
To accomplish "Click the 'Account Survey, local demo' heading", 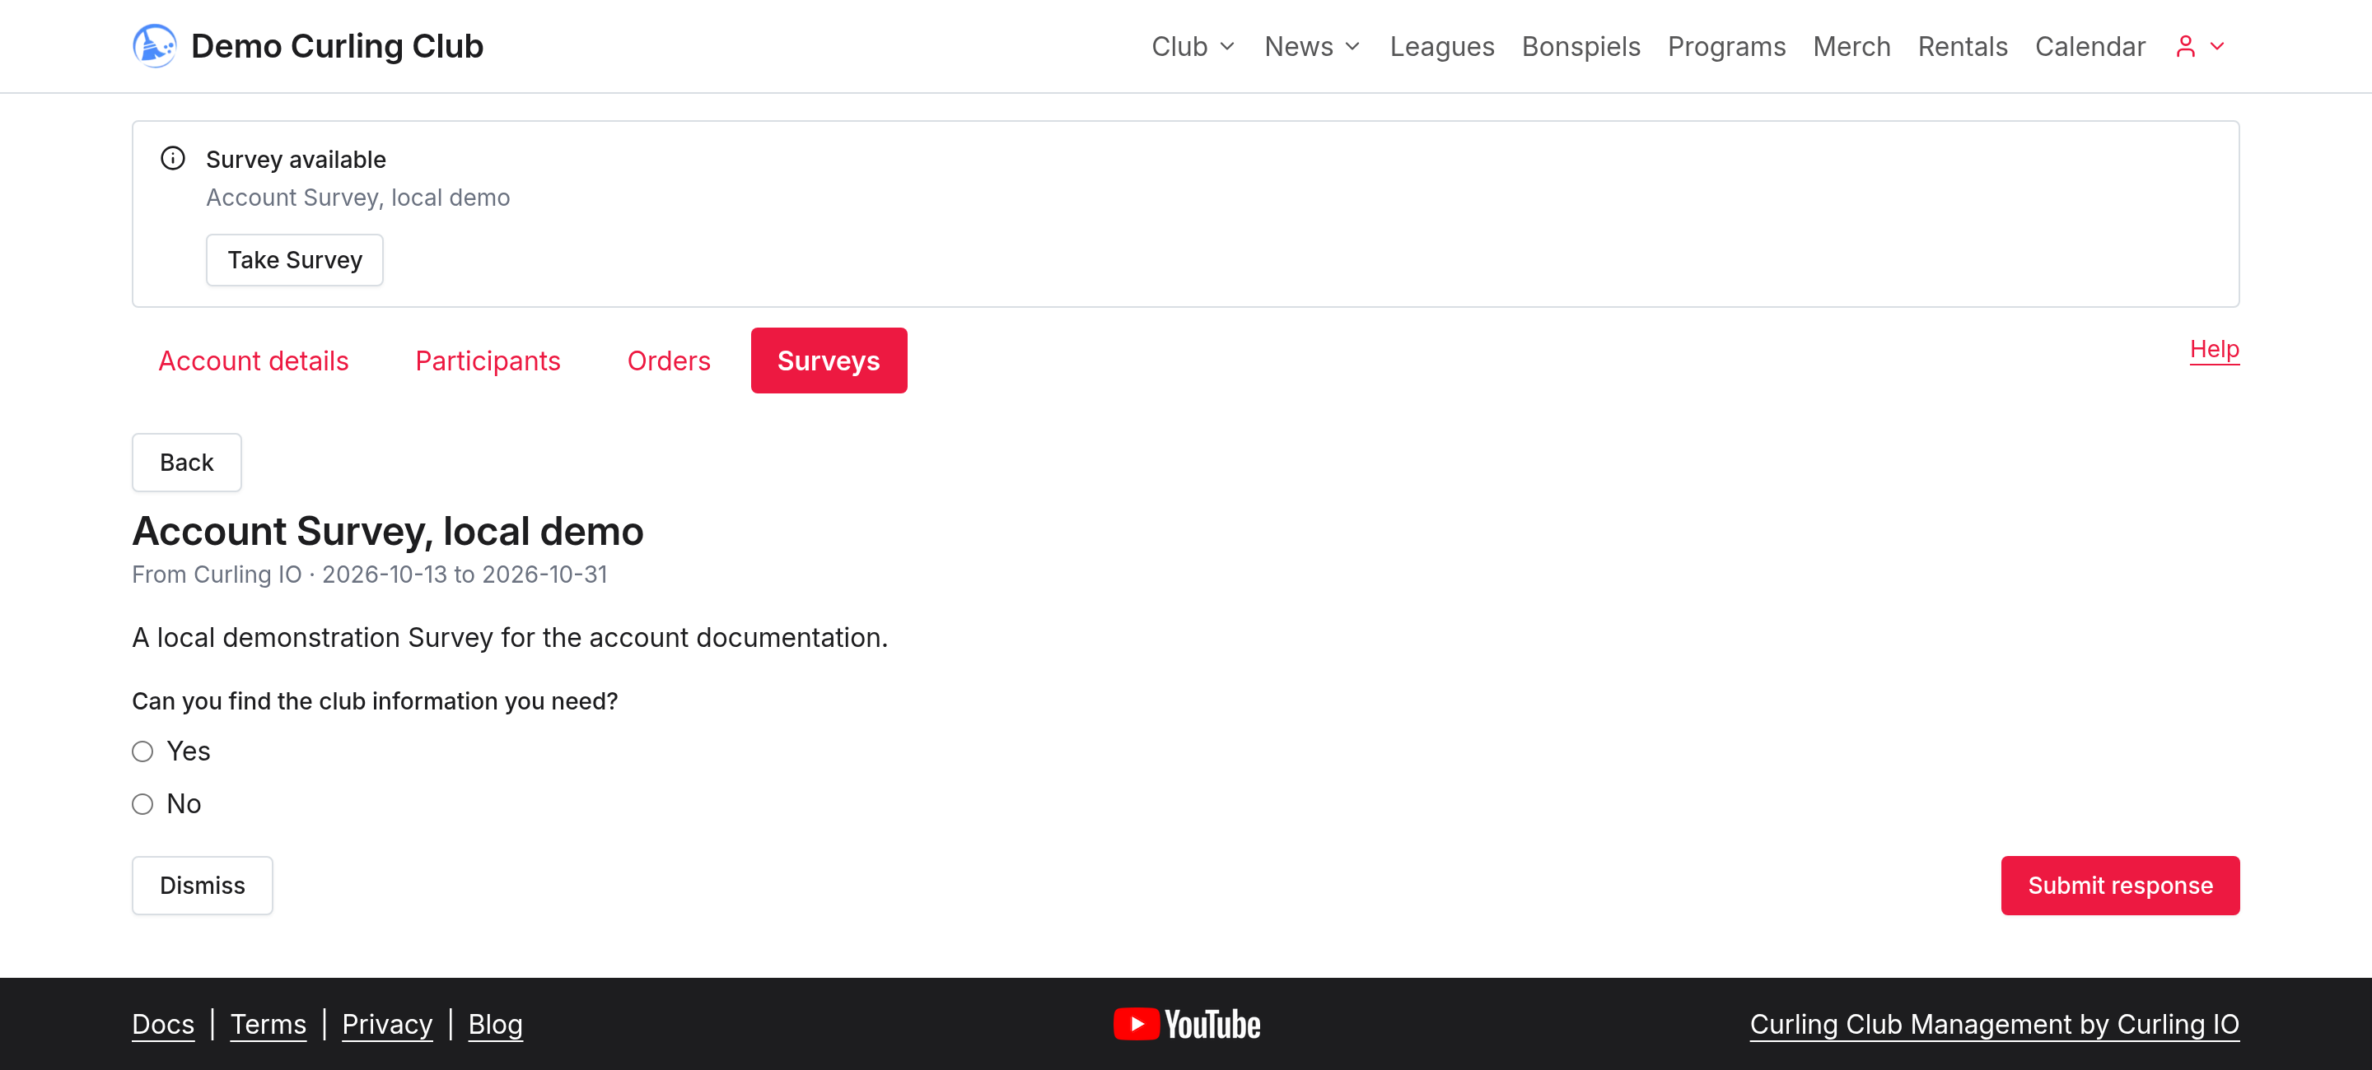I will click(x=388, y=531).
